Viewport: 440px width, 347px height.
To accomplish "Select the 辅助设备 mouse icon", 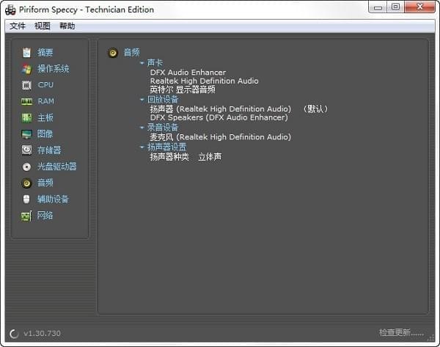I will point(26,200).
